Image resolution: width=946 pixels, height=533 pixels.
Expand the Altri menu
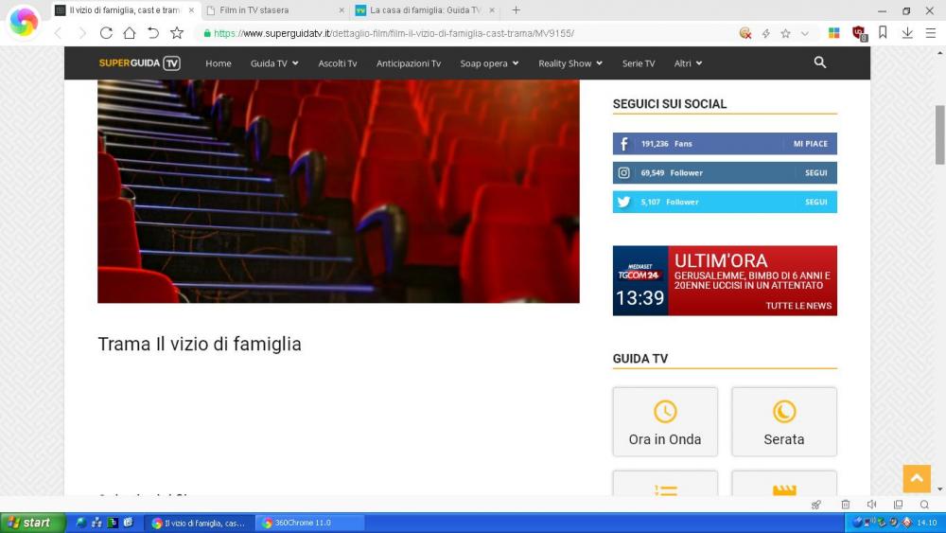click(x=688, y=63)
